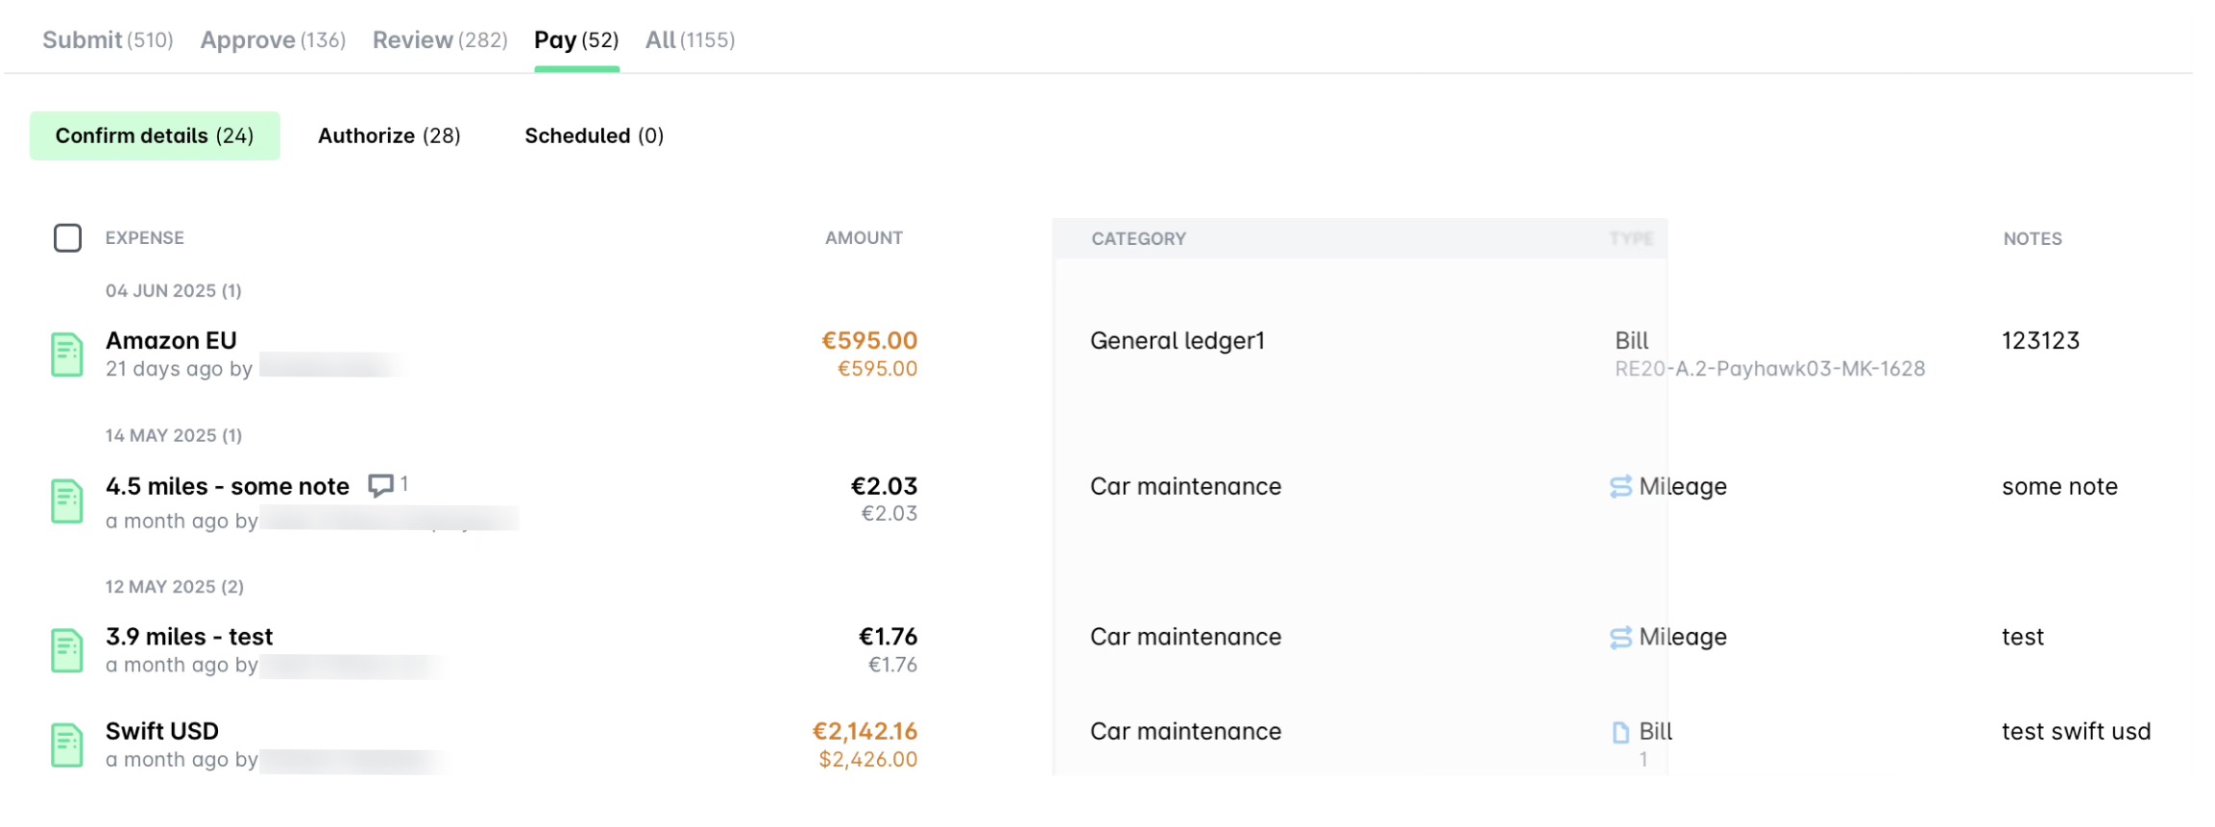Click the General ledger1 category cell
Image resolution: width=2215 pixels, height=827 pixels.
point(1178,341)
